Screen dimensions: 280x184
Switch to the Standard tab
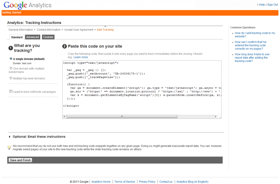pyautogui.click(x=17, y=37)
